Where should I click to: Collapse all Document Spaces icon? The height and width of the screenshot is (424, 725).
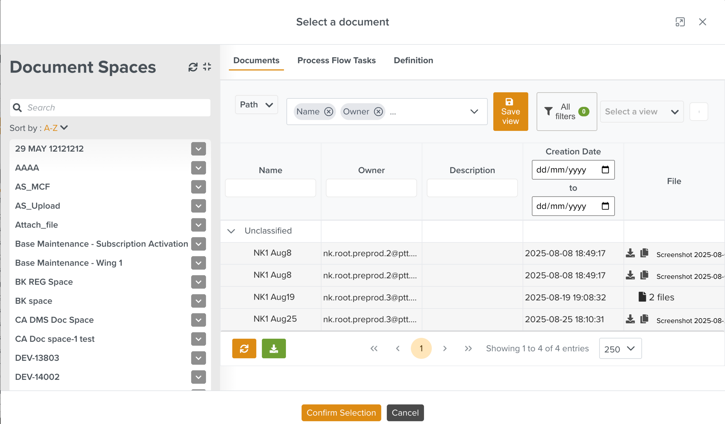[207, 67]
